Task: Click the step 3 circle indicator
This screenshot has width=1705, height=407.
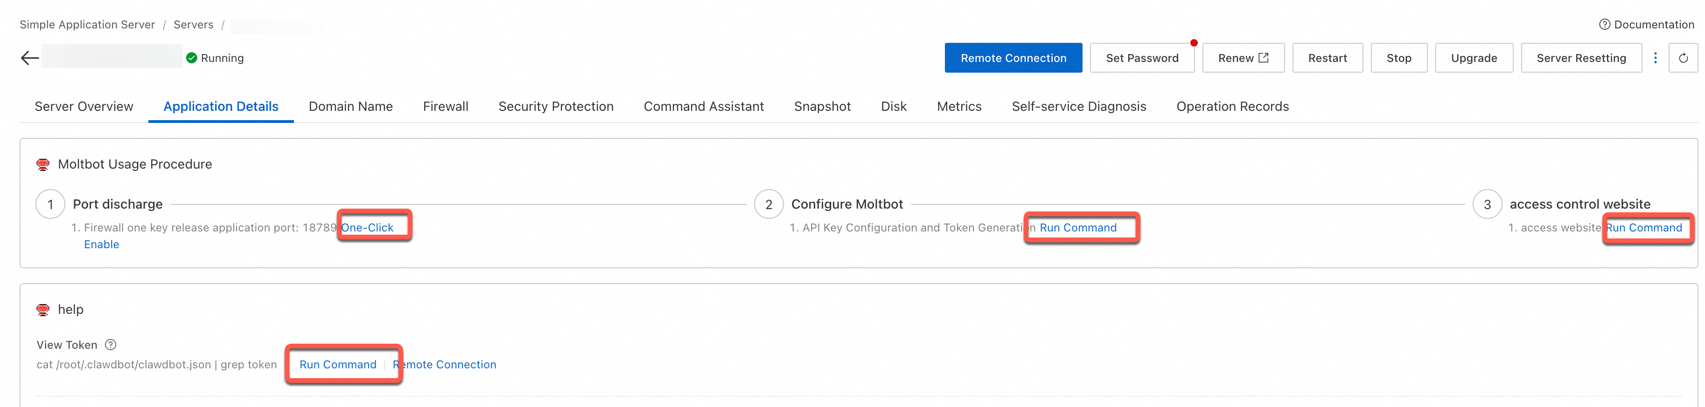Action: coord(1487,205)
